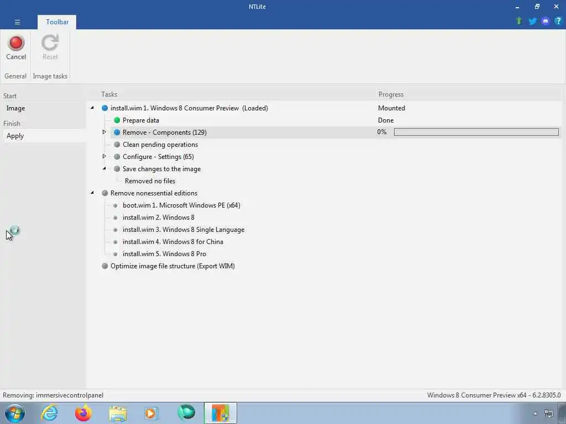
Task: Collapse the install.wim 1 tree node
Action: click(92, 108)
